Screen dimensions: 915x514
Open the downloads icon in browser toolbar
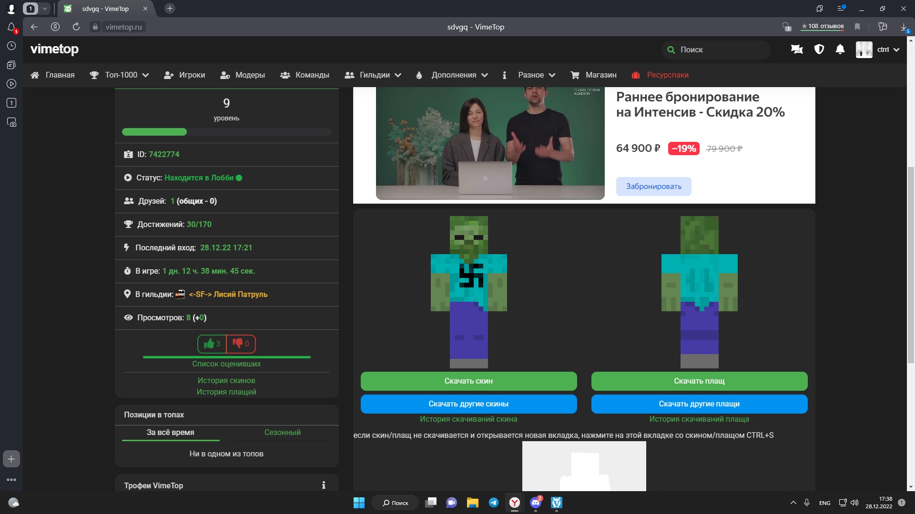(x=904, y=27)
